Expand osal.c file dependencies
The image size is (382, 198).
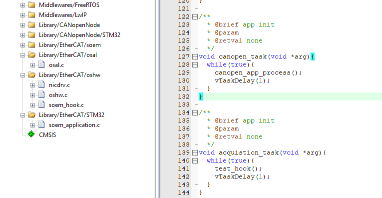32,65
